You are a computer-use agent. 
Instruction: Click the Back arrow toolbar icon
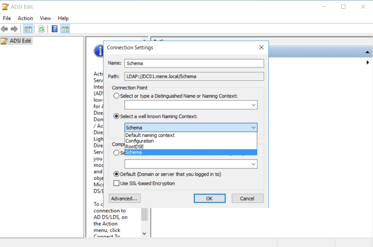pos(4,29)
